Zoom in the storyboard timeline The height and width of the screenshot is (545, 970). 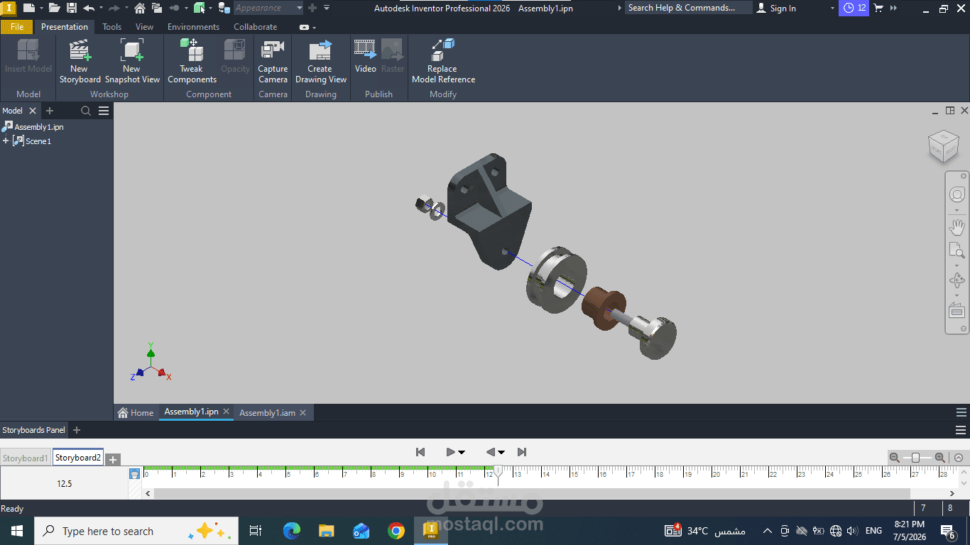939,458
